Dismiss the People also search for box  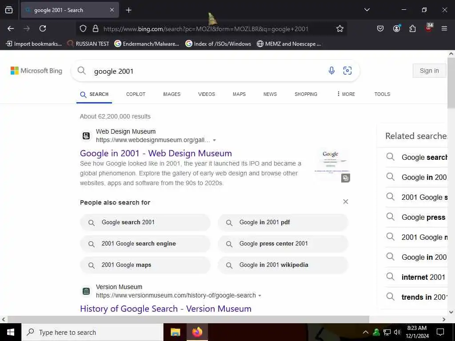click(x=346, y=202)
